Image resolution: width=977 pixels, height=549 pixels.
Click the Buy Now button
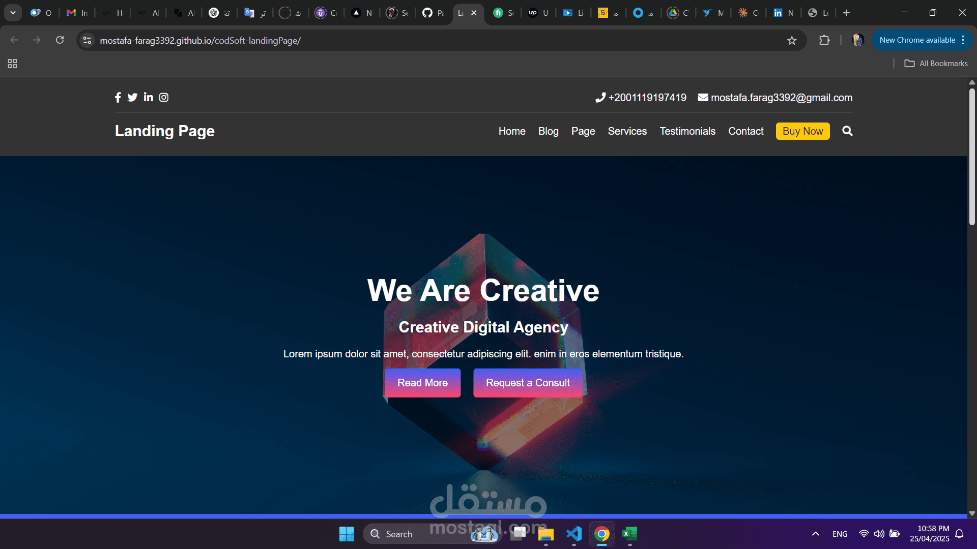coord(802,131)
